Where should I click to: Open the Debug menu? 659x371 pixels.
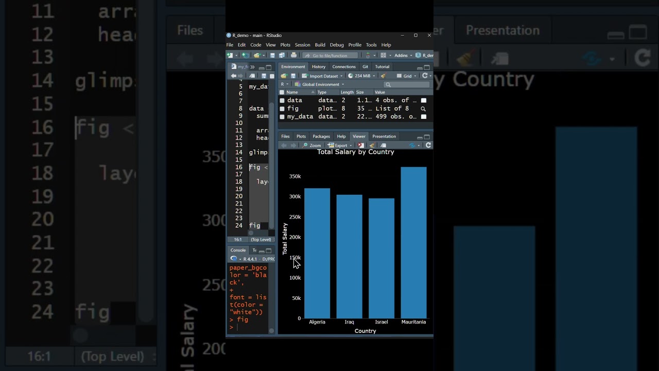337,45
